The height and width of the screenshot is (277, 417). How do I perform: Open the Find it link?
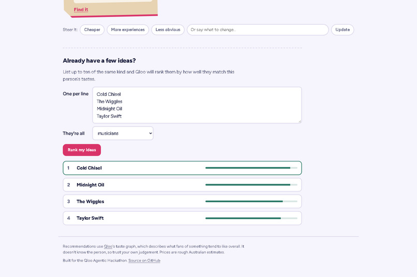[x=81, y=9]
